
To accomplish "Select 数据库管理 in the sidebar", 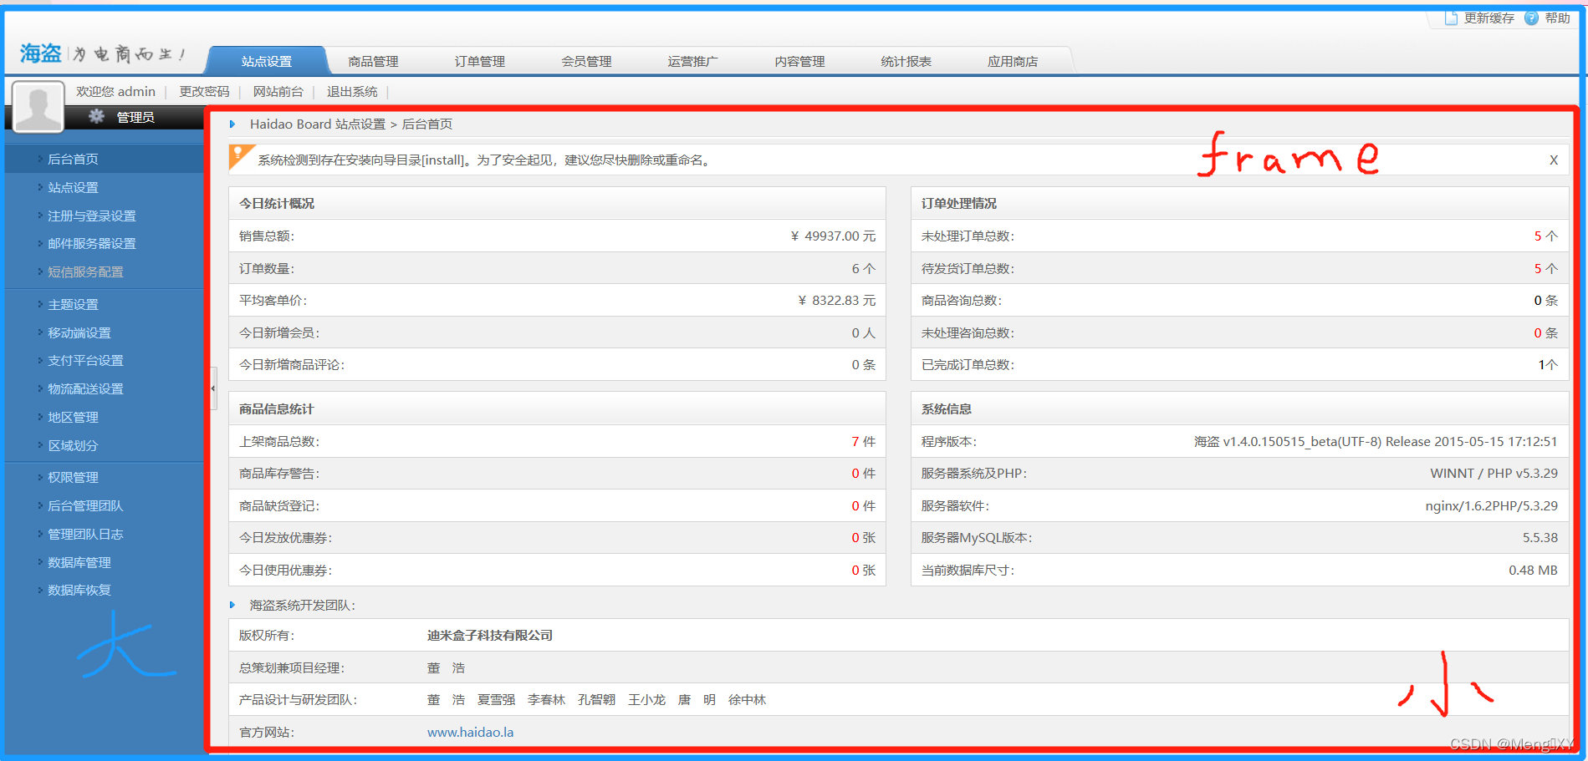I will click(78, 561).
